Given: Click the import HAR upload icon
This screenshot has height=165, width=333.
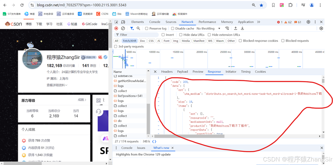Looking at the screenshot, I should point(235,28).
